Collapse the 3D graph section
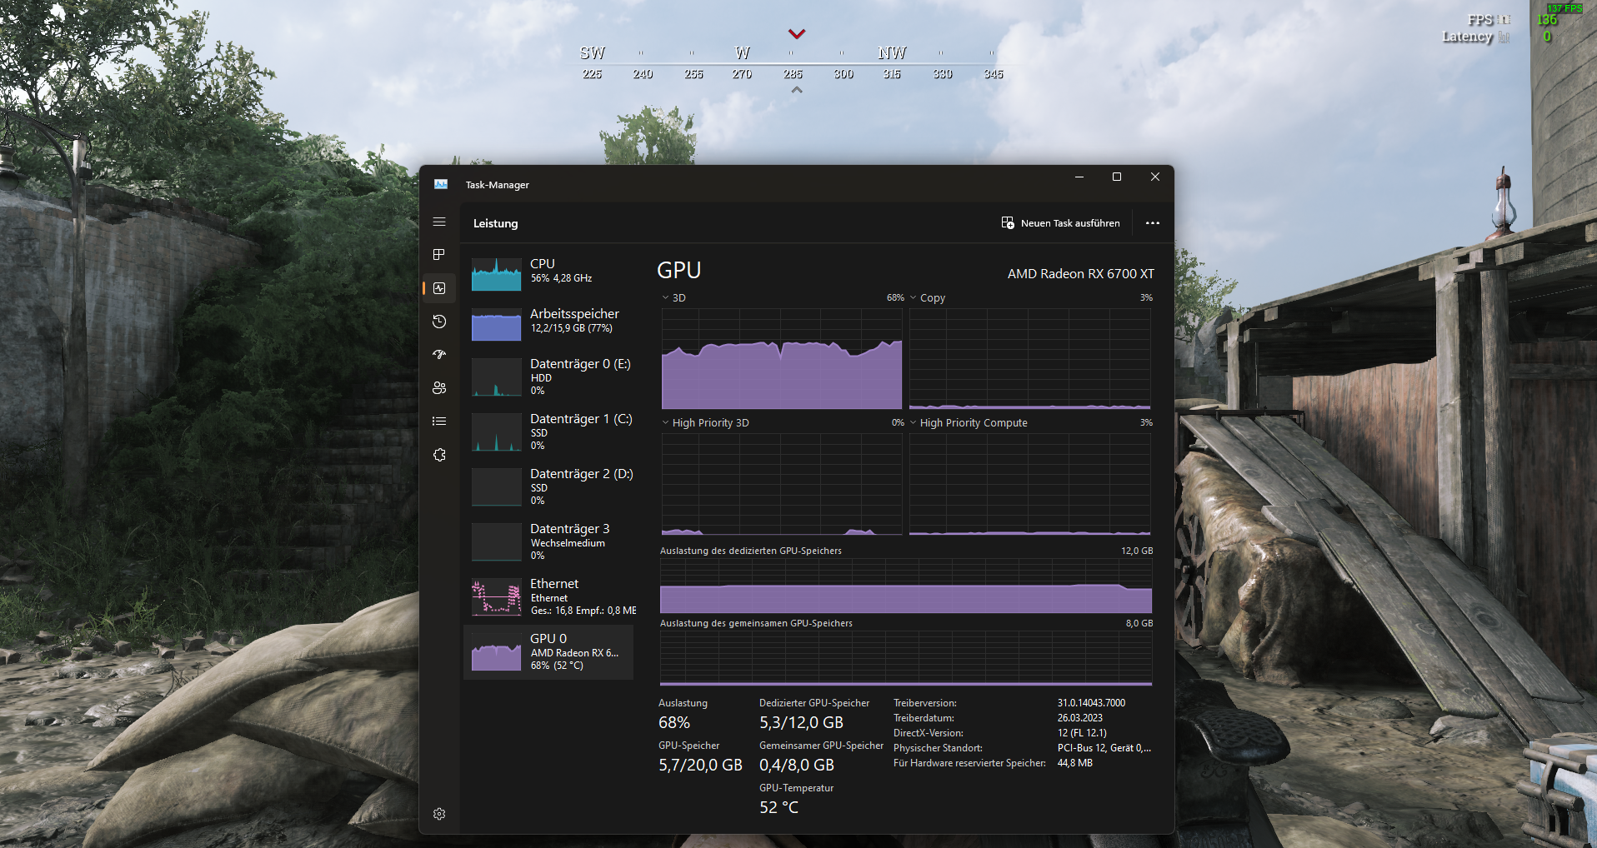The height and width of the screenshot is (848, 1597). [x=665, y=297]
